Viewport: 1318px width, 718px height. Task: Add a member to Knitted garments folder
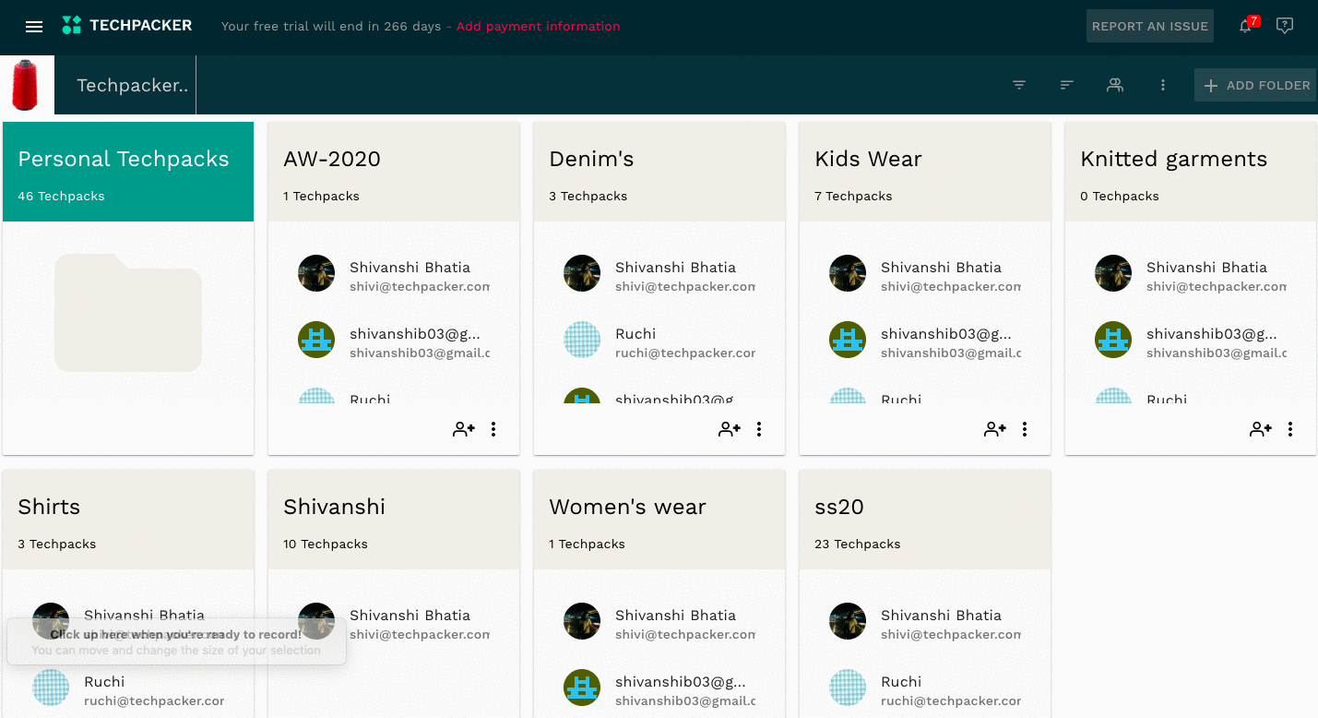coord(1261,429)
